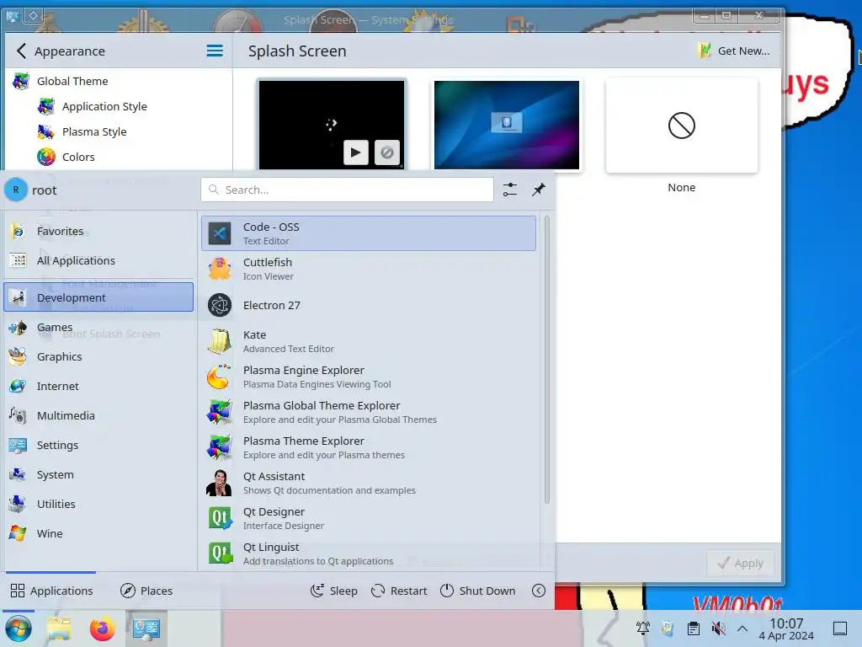This screenshot has height=647, width=862.
Task: Click the application list scrollbar
Action: tap(547, 360)
